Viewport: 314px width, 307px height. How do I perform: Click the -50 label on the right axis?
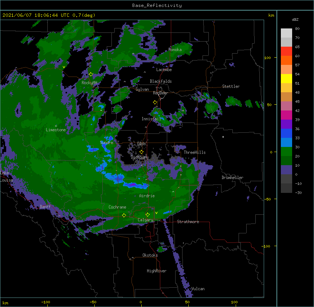(267, 199)
